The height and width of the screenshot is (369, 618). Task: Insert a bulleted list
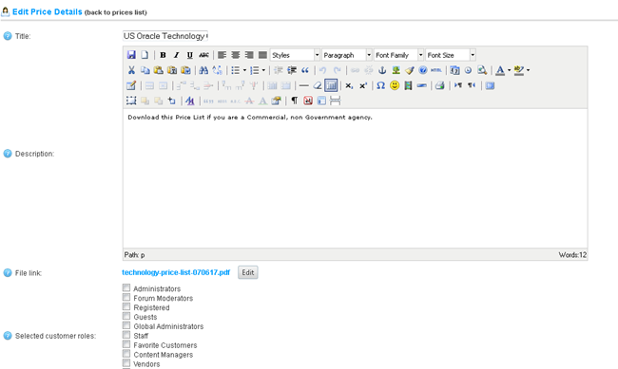click(235, 70)
